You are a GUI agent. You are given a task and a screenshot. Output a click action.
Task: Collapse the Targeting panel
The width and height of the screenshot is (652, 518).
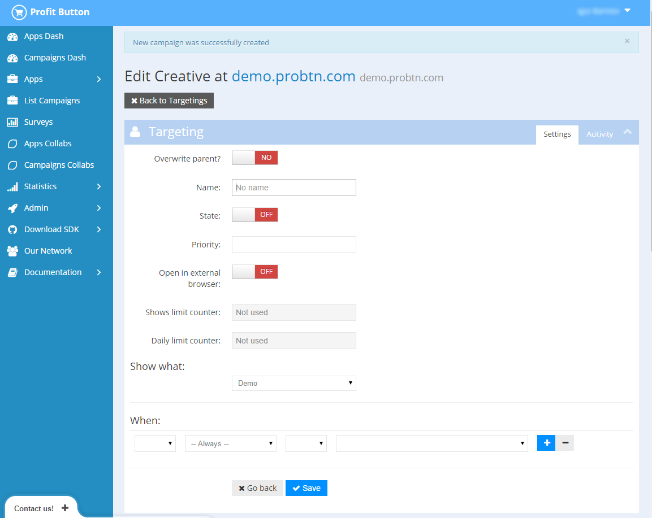[628, 132]
